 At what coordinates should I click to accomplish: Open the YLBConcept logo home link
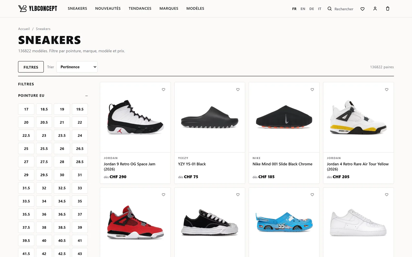(38, 8)
